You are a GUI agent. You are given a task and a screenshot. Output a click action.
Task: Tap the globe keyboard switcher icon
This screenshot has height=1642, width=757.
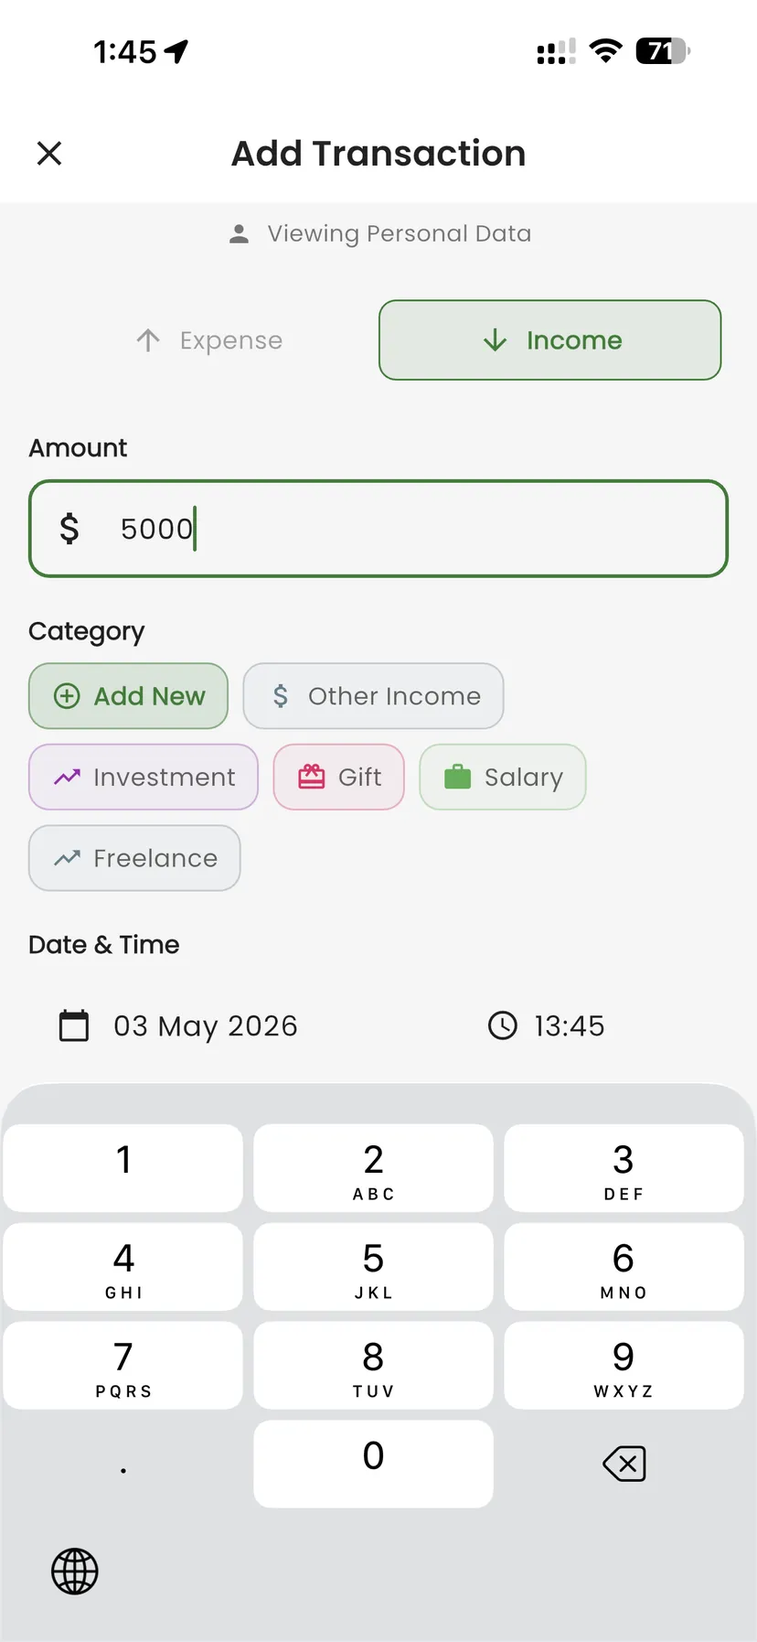point(75,1572)
